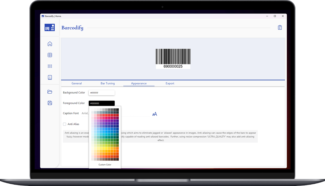
Task: Switch to the Bar Tuning tab
Action: (108, 83)
